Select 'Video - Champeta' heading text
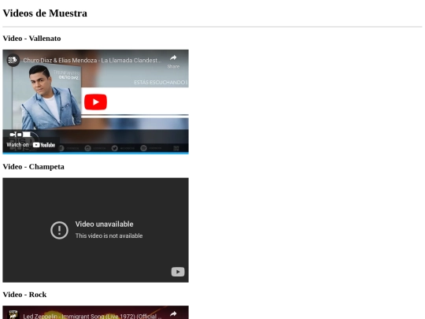This screenshot has width=425, height=319. (x=34, y=166)
